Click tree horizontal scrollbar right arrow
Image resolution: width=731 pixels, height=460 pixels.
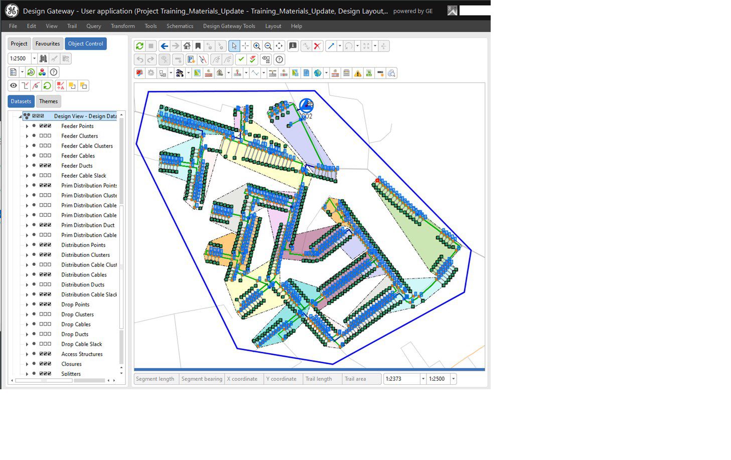[114, 381]
